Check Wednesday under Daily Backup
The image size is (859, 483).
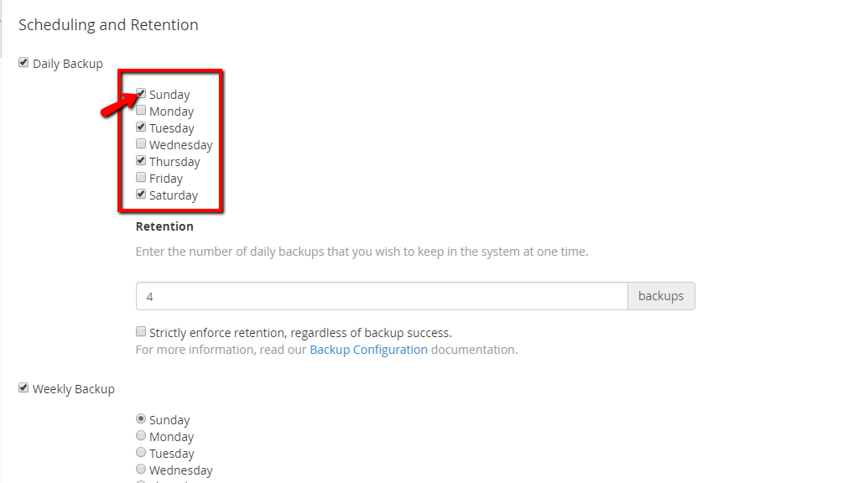coord(141,143)
